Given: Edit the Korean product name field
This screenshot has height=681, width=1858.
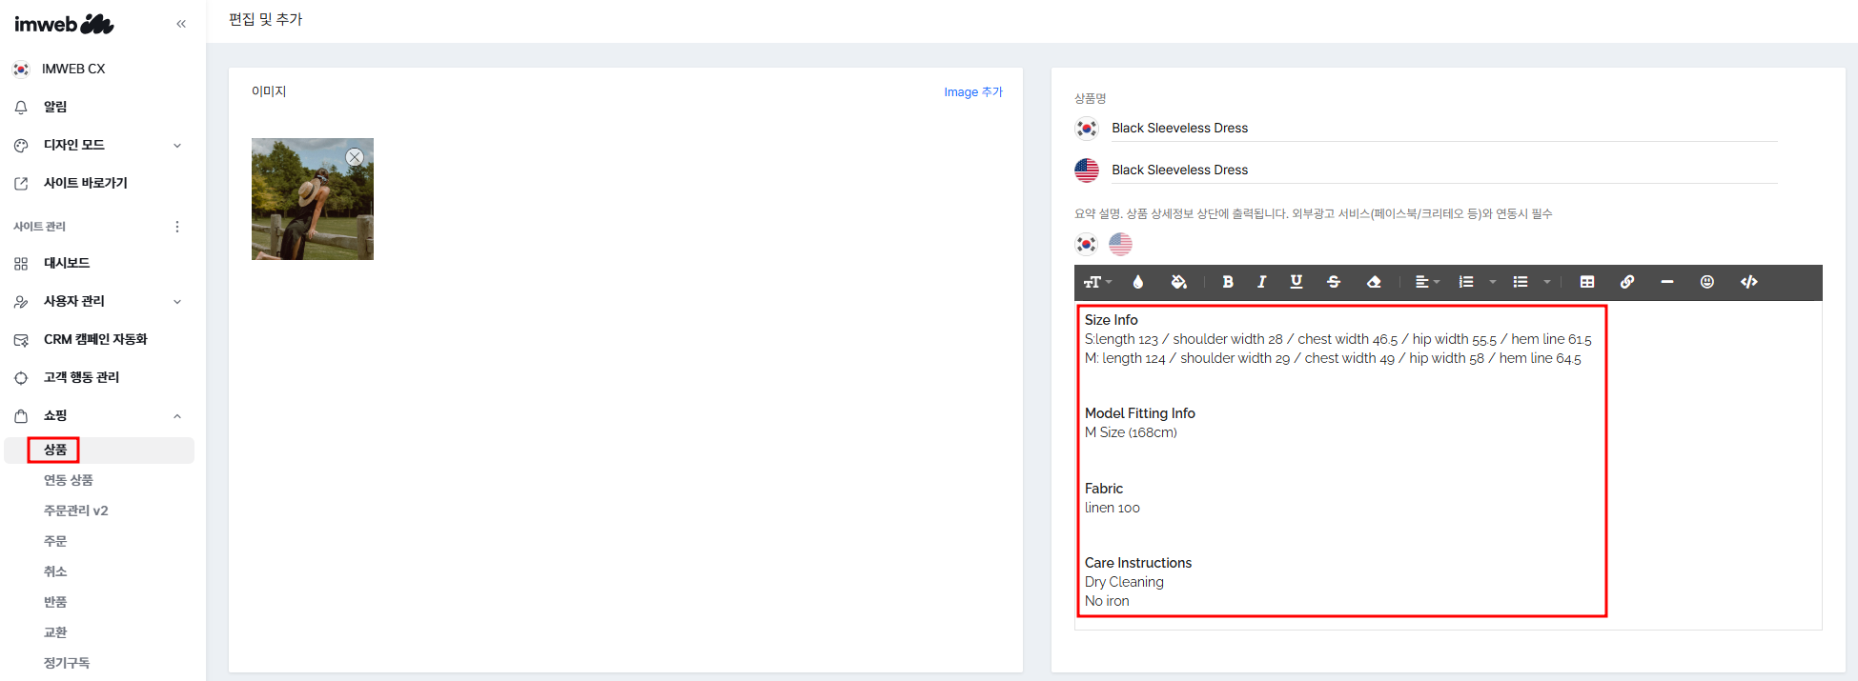Looking at the screenshot, I should pyautogui.click(x=1444, y=128).
